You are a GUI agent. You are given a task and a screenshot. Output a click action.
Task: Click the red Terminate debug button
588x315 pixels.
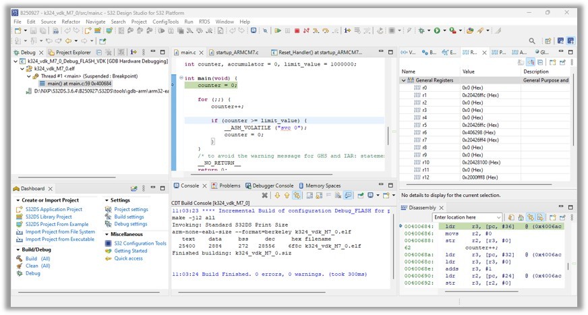(297, 31)
